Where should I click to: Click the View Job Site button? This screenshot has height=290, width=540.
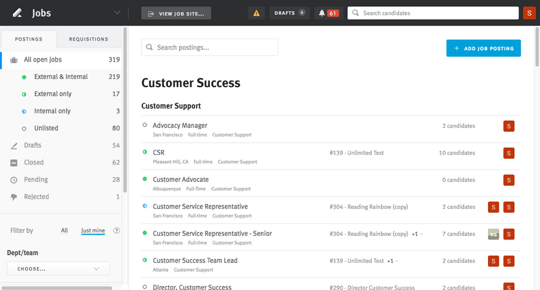(176, 13)
